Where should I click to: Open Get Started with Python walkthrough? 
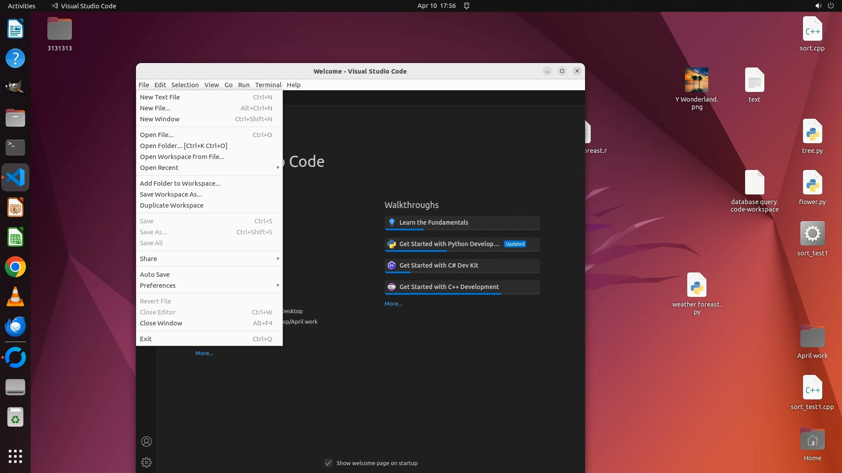[x=449, y=244]
